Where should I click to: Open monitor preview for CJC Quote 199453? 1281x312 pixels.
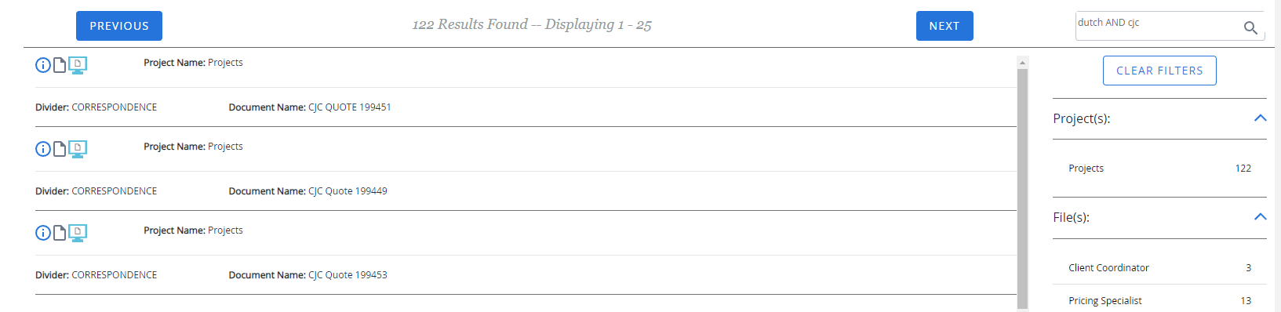78,233
